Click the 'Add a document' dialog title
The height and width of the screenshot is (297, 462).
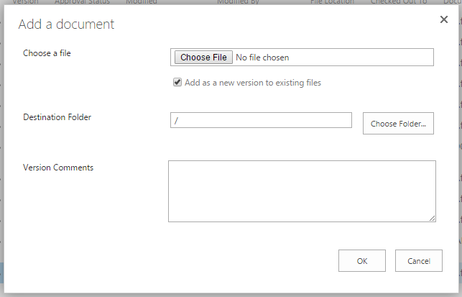pyautogui.click(x=66, y=24)
